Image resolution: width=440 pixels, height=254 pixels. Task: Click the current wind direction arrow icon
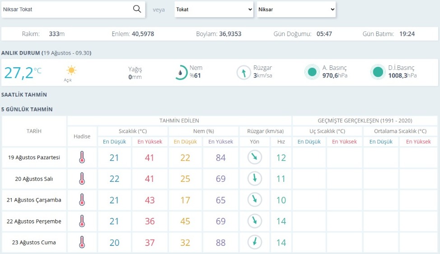pos(243,72)
